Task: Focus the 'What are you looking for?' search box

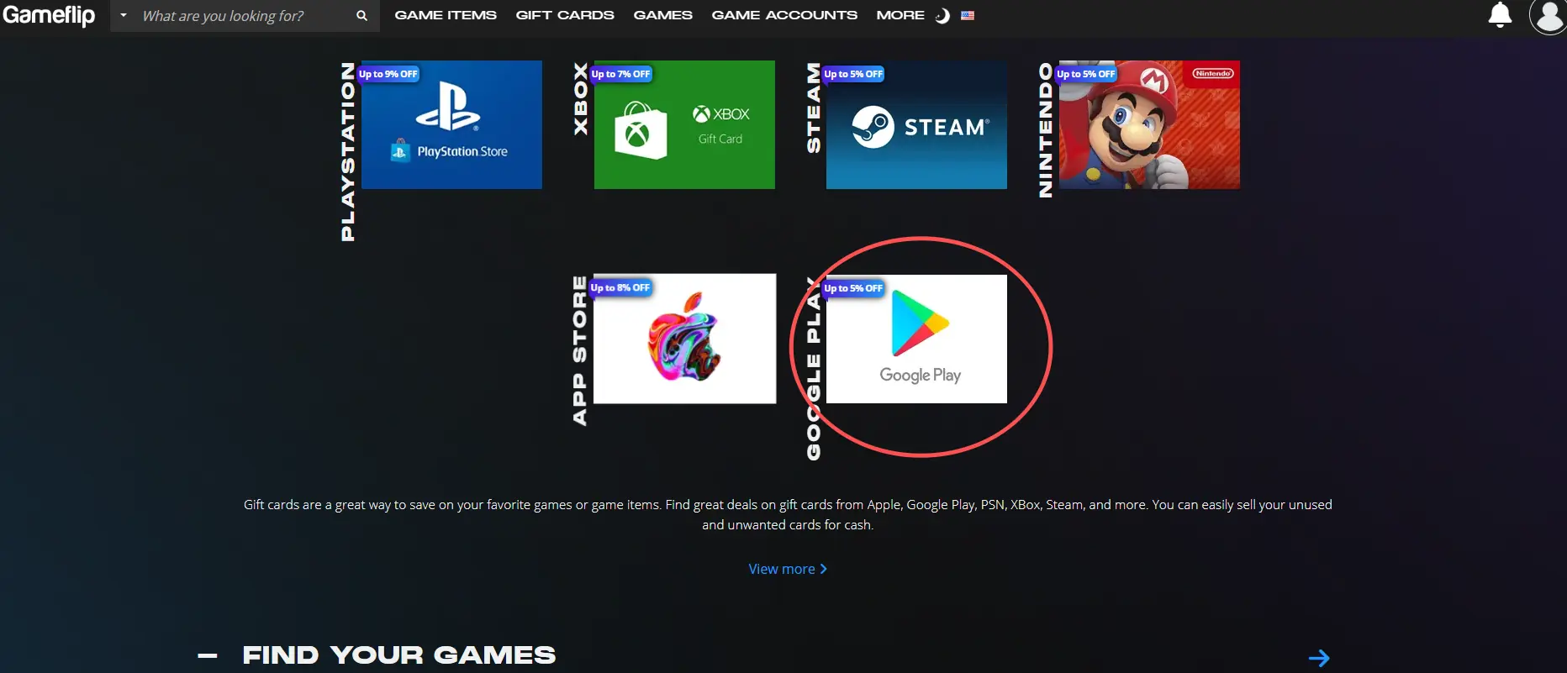Action: click(244, 16)
